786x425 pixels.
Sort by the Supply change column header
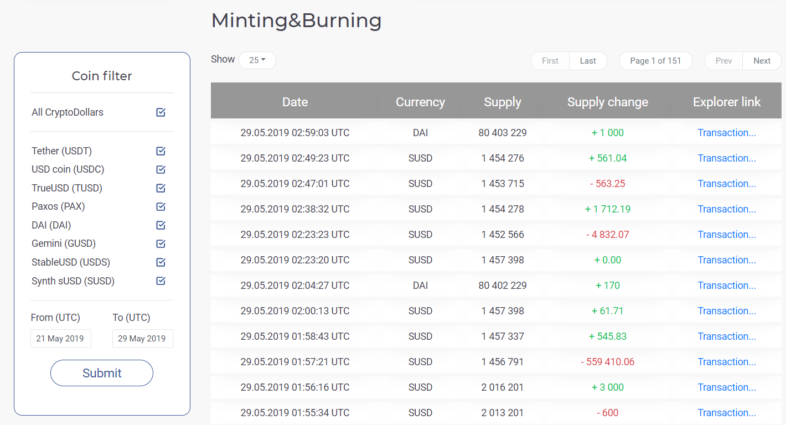tap(607, 102)
